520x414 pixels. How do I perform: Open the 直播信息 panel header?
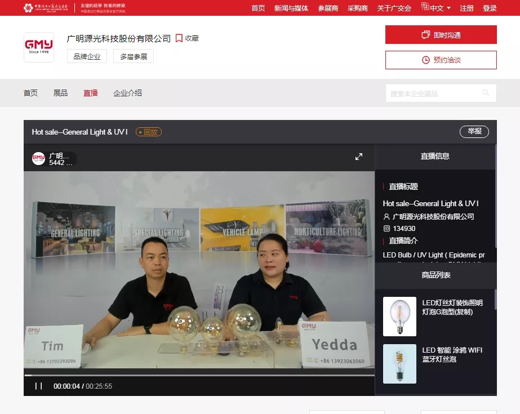435,156
